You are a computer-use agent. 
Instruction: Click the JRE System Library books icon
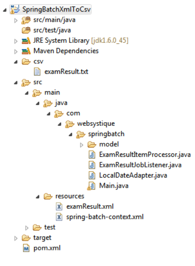pos(26,41)
